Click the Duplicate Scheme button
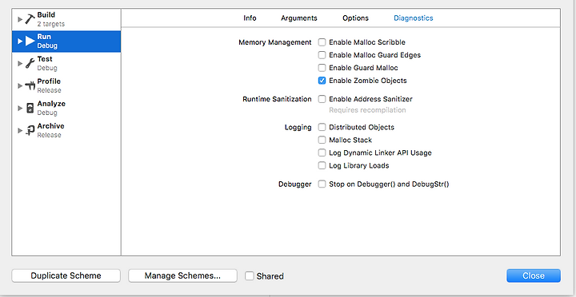 (x=66, y=275)
